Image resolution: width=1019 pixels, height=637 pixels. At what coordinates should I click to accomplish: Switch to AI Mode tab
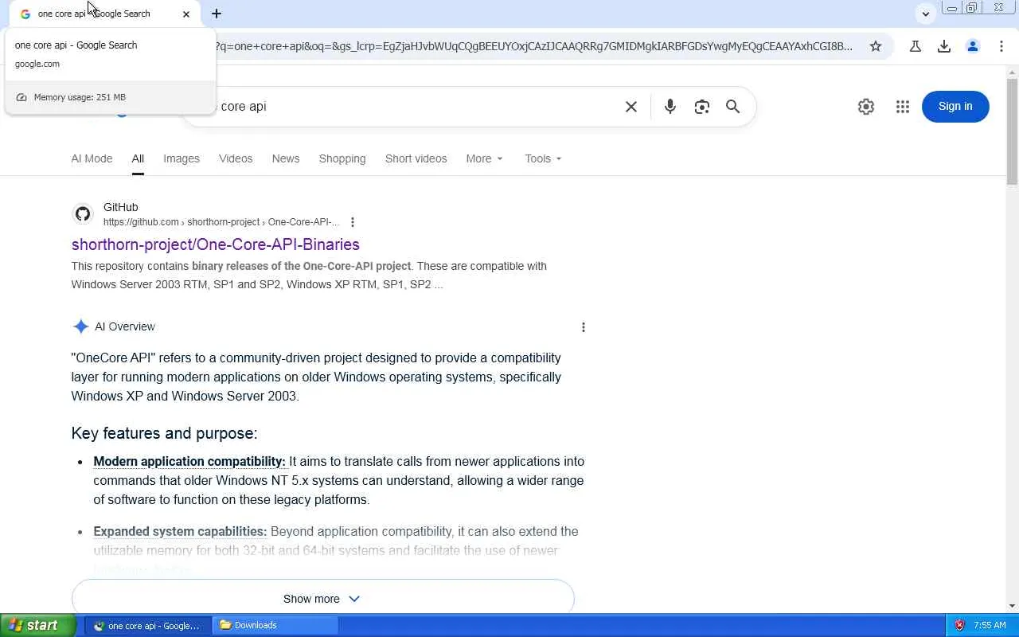pyautogui.click(x=92, y=158)
